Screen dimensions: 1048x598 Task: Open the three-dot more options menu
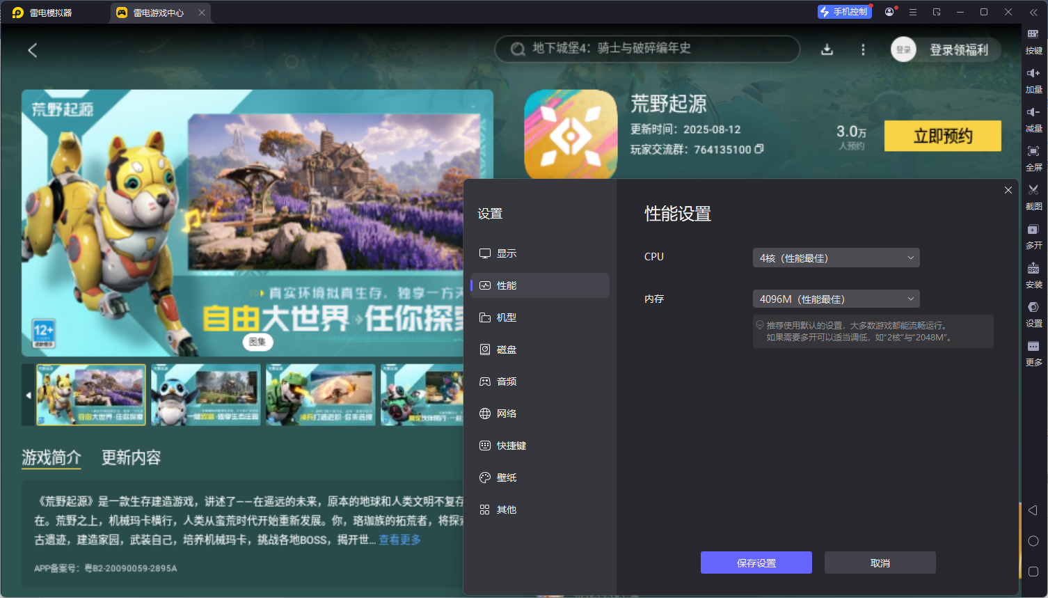tap(863, 49)
